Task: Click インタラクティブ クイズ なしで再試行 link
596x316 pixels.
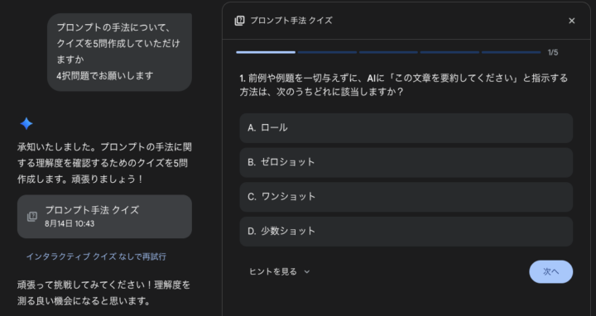Action: pos(96,256)
